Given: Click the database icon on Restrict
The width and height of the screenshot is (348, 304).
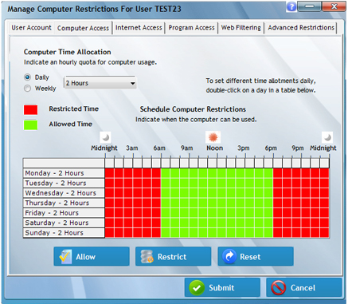Looking at the screenshot, I should click(147, 256).
